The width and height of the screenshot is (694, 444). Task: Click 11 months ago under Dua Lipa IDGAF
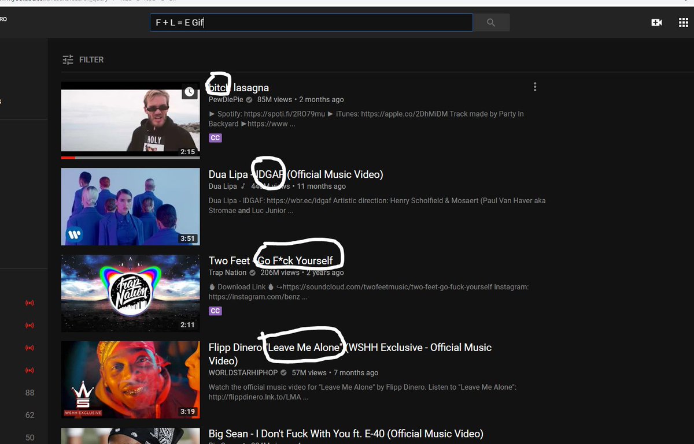point(321,186)
